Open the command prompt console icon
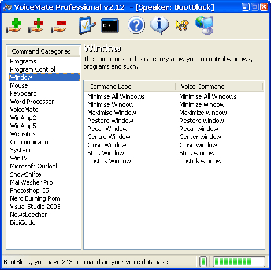 tap(110, 25)
